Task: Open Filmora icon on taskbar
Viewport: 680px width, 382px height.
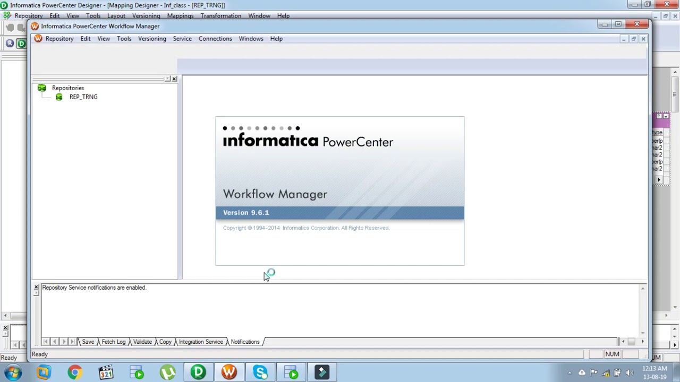Action: tap(322, 372)
